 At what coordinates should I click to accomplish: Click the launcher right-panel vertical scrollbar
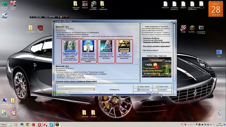174,53
